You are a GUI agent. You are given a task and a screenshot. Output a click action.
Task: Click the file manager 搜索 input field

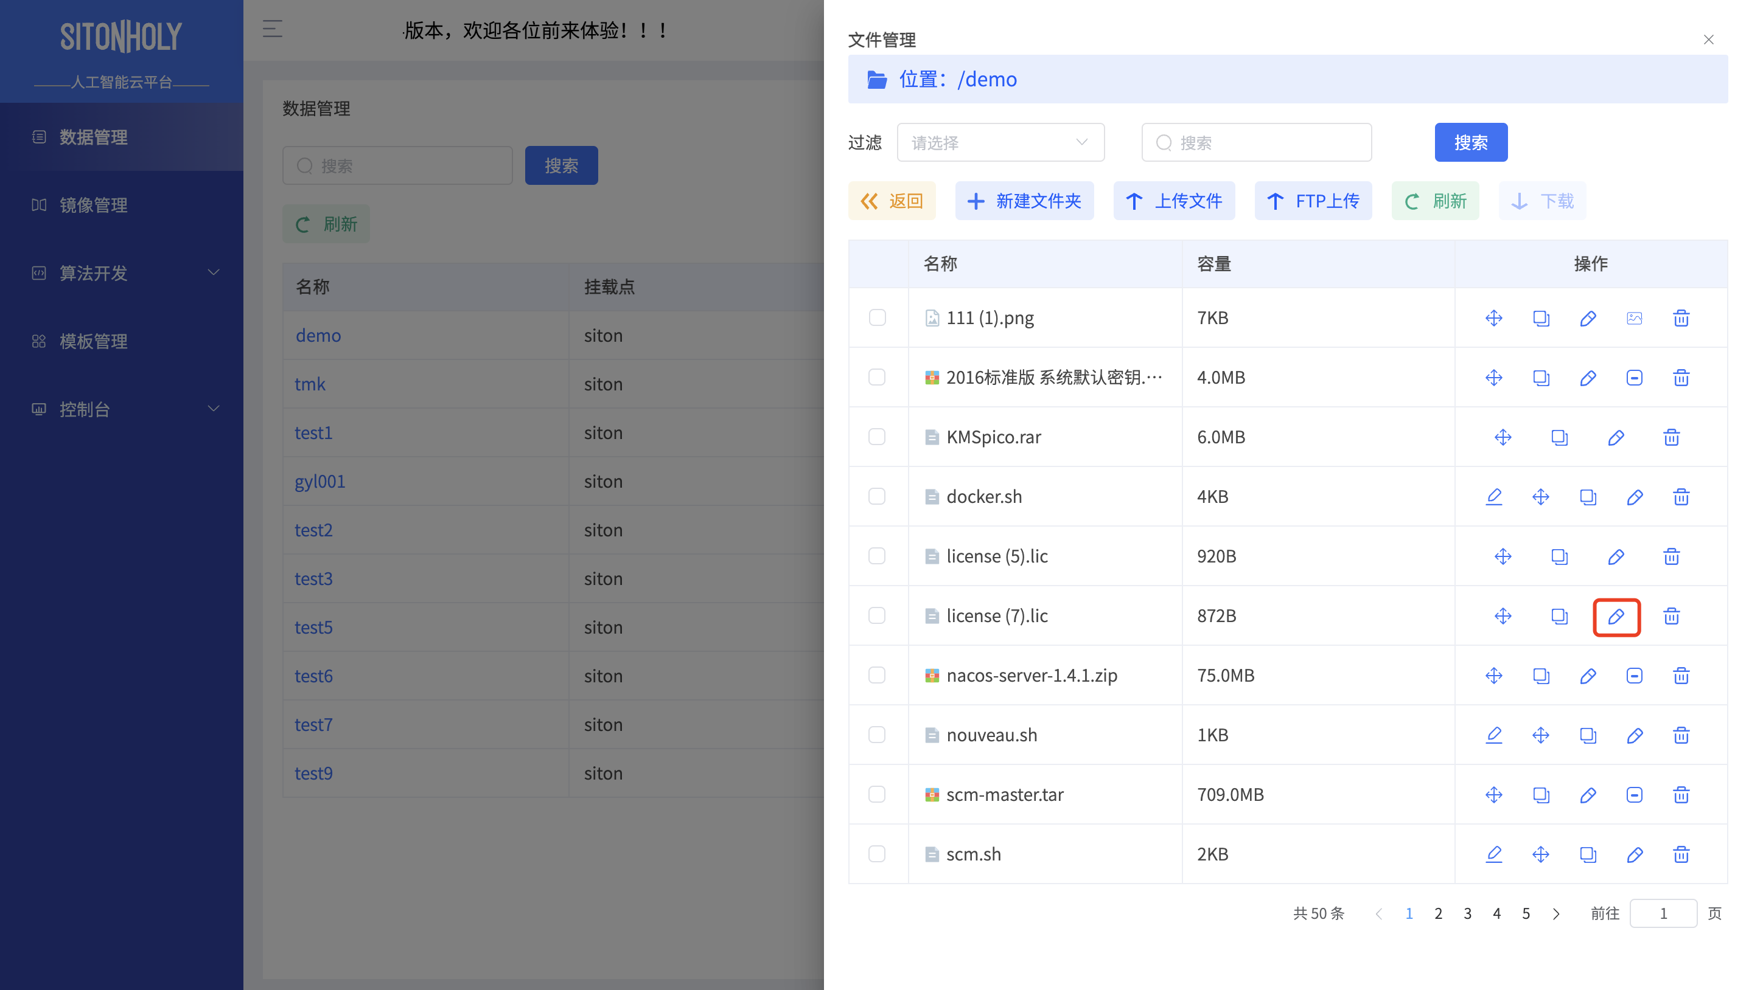click(x=1256, y=142)
